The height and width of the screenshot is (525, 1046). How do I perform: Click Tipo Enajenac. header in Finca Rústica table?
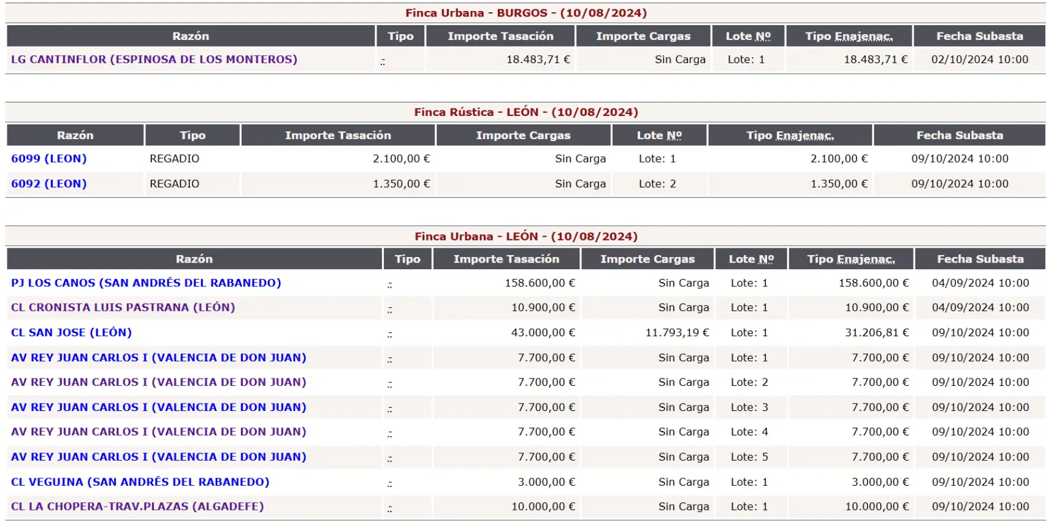(x=790, y=136)
